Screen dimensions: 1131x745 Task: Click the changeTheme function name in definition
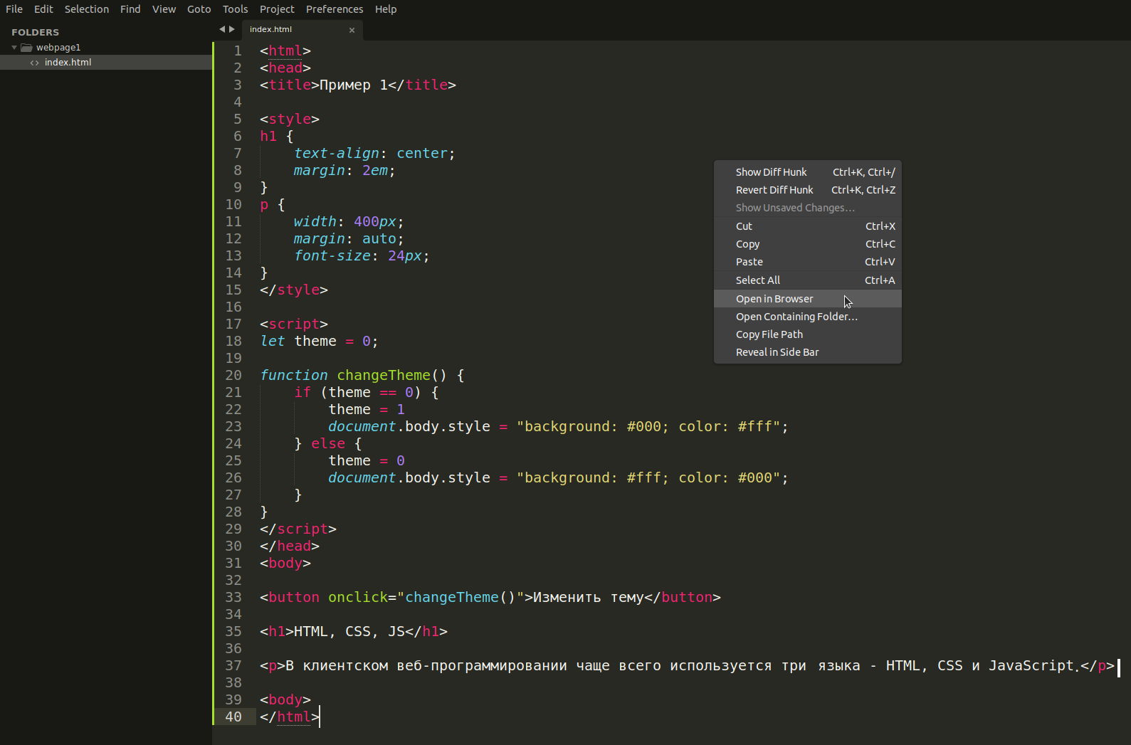384,376
